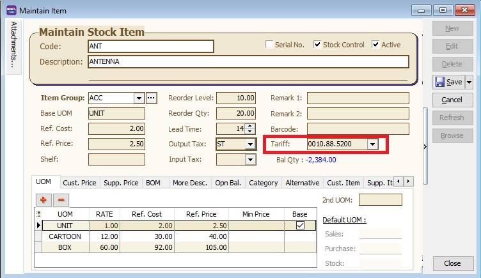Open the Save button dropdown arrow

point(469,82)
